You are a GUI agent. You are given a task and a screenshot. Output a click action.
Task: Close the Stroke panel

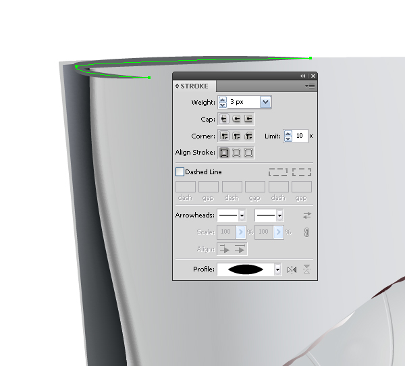tap(313, 76)
